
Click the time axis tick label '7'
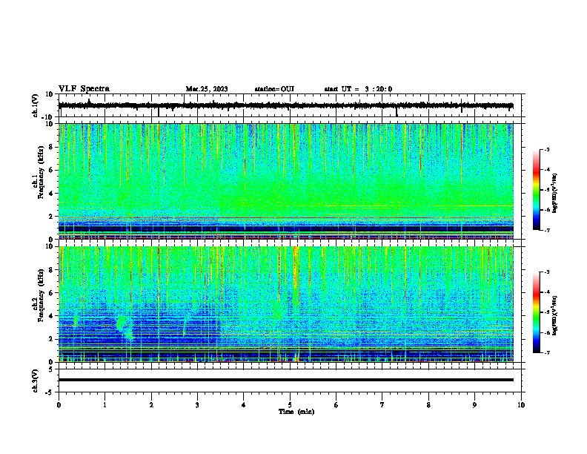[x=382, y=405]
